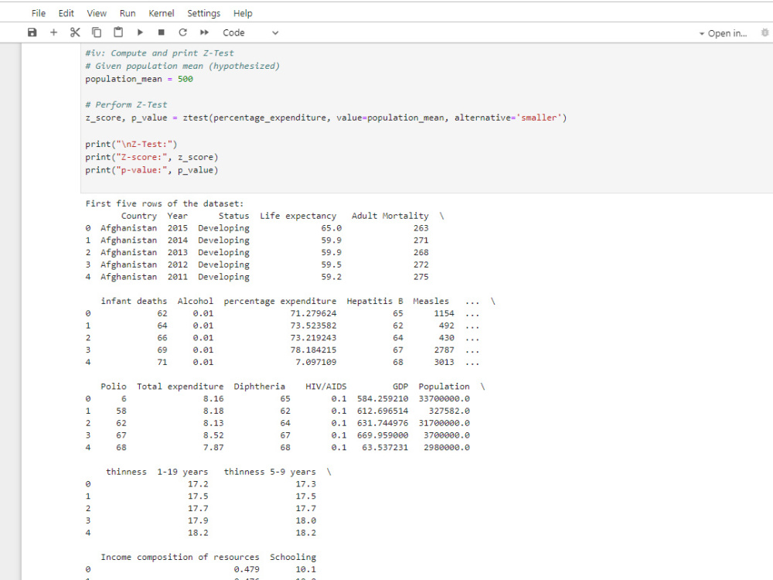
Task: Expand the 'Open in...' dropdown
Action: (726, 33)
